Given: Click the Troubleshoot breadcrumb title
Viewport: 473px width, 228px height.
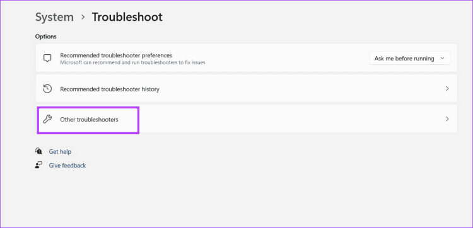Looking at the screenshot, I should (127, 17).
